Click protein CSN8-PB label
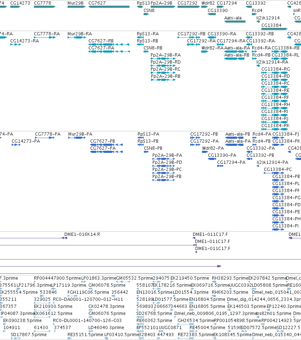 (x=153, y=148)
